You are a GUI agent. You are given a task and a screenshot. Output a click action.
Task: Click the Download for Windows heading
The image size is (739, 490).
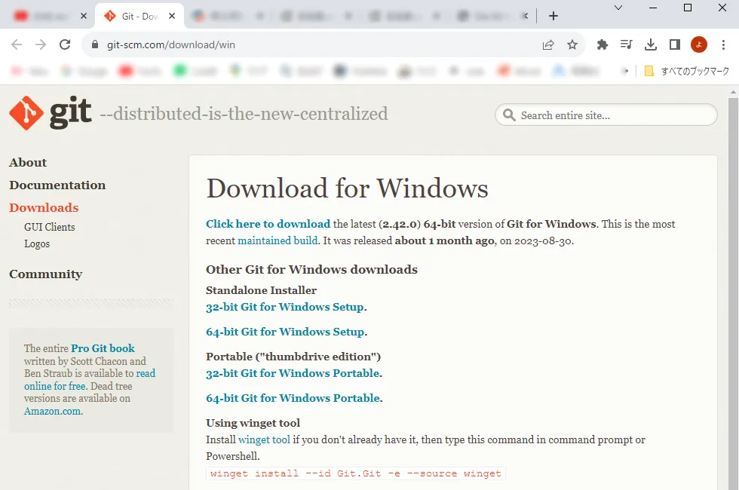click(x=348, y=188)
